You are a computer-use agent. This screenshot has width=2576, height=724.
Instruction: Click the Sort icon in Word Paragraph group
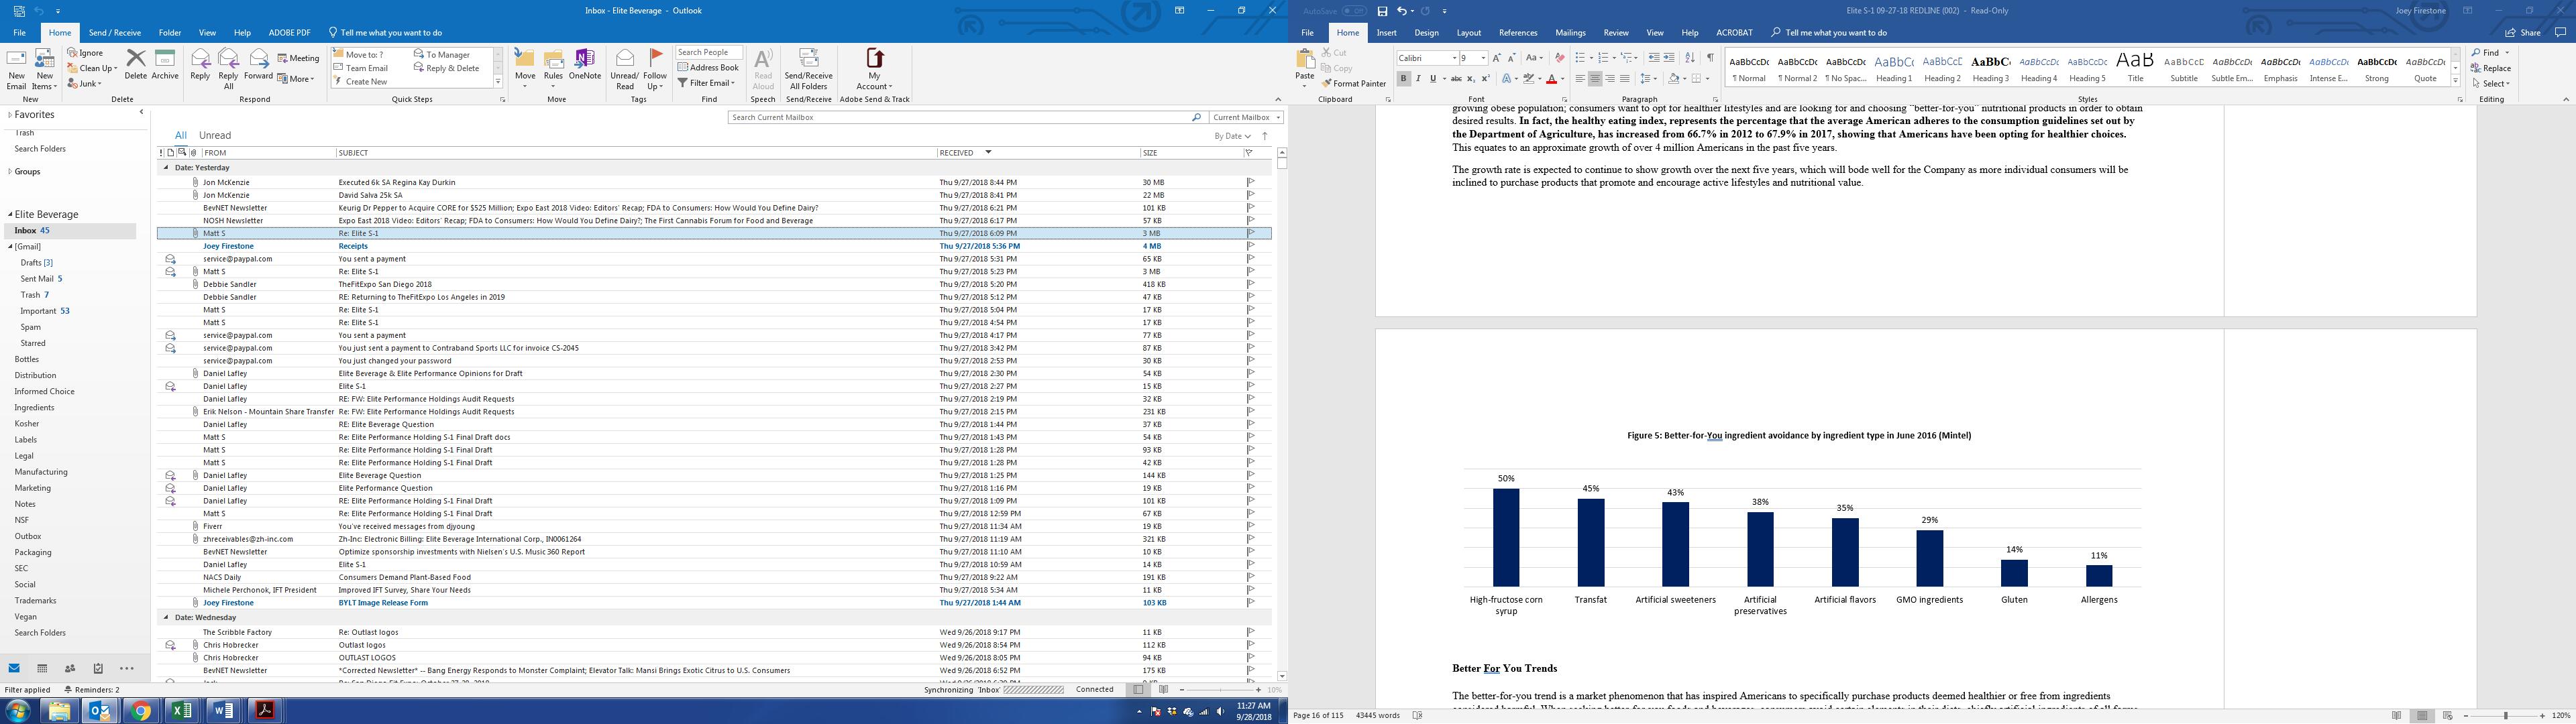click(1690, 58)
